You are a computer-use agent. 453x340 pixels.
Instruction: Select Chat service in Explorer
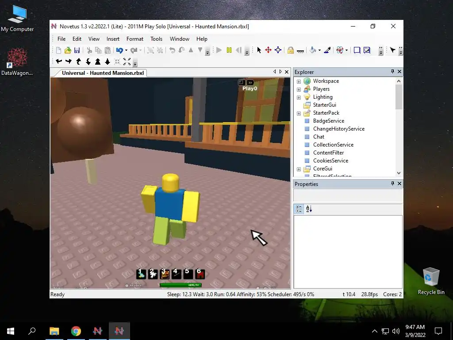click(319, 137)
